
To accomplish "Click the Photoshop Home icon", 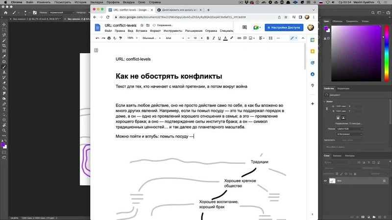I will point(6,13).
